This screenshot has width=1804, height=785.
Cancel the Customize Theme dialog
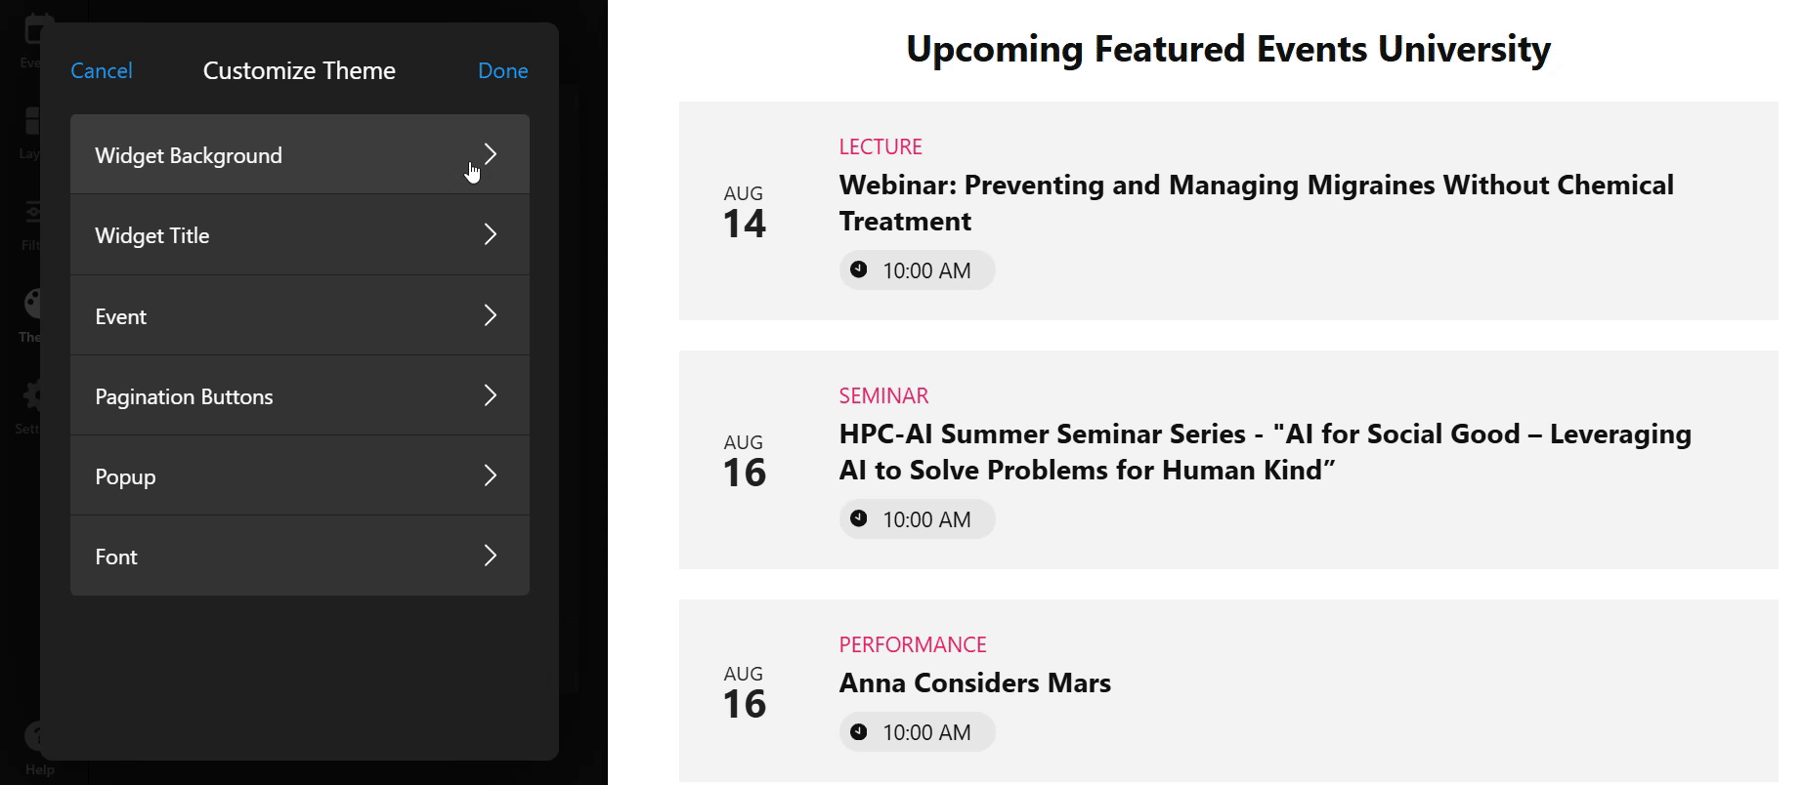click(x=102, y=70)
